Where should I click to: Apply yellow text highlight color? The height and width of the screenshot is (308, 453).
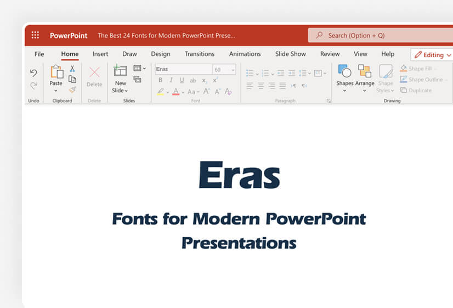[x=161, y=92]
